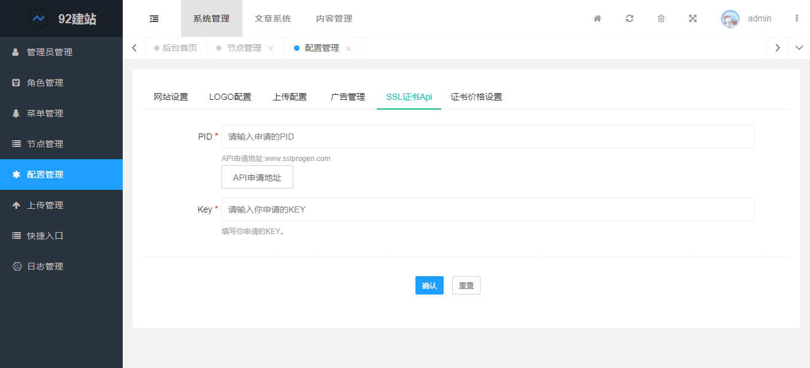Open 菜单管理 in the sidebar
This screenshot has width=810, height=368.
(x=61, y=113)
